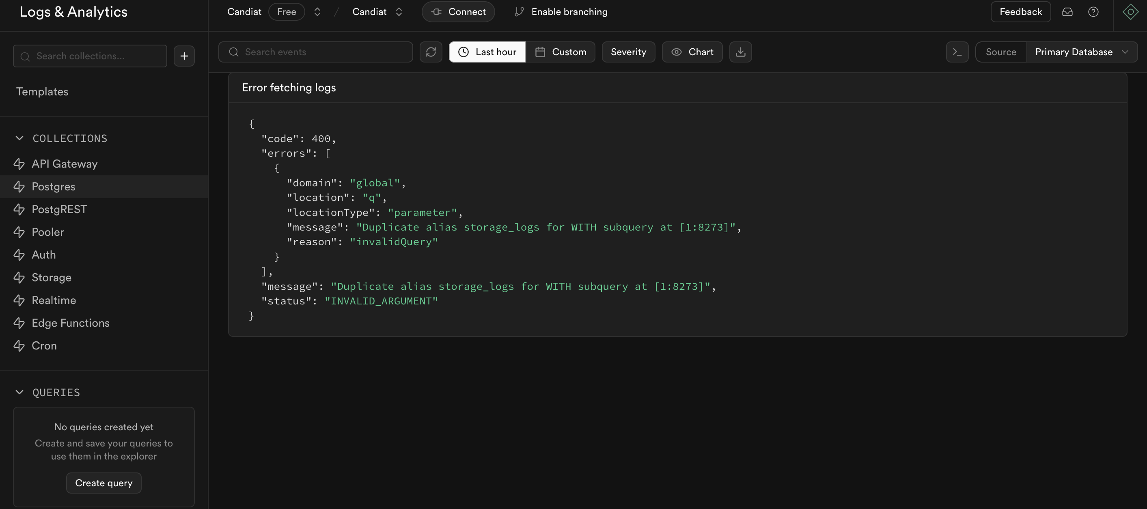
Task: Click the refresh logs icon
Action: tap(431, 52)
